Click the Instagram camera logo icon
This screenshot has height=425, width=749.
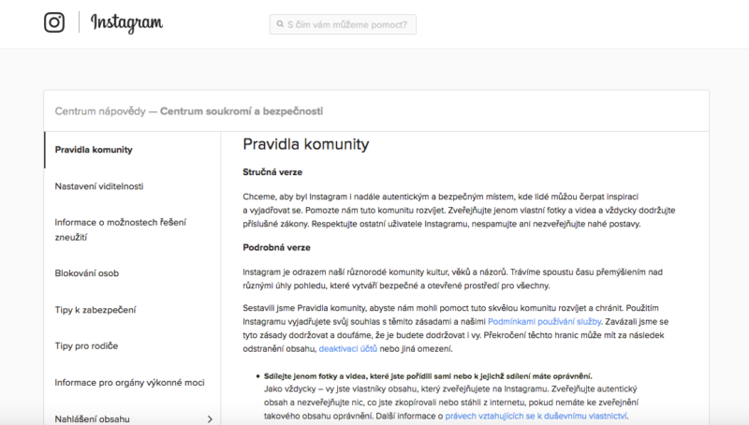pos(54,22)
